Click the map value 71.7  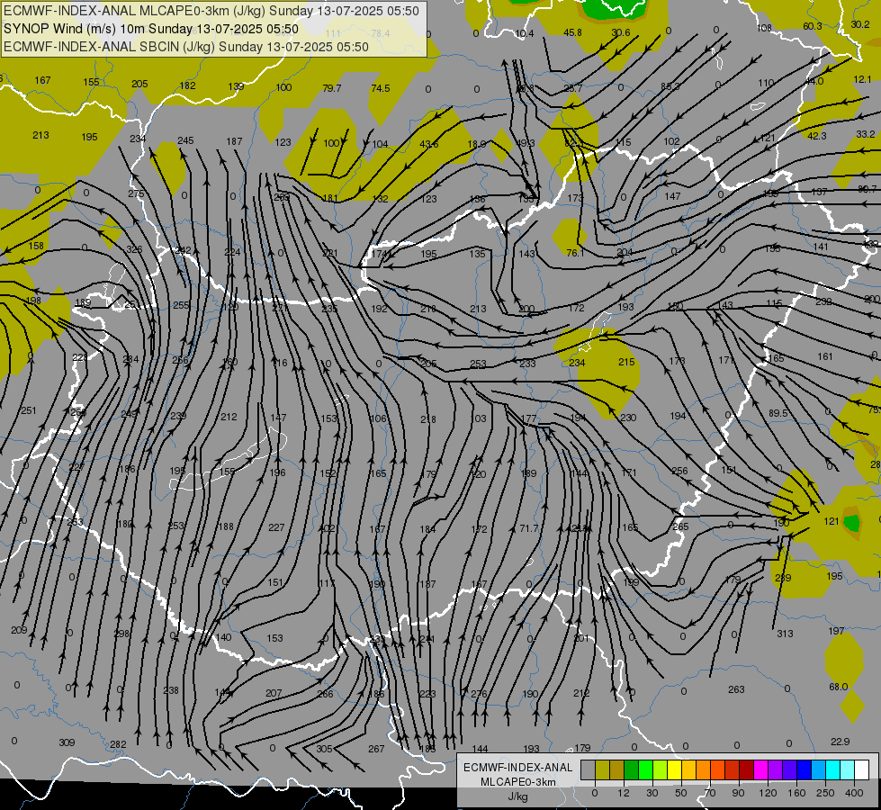[x=529, y=528]
